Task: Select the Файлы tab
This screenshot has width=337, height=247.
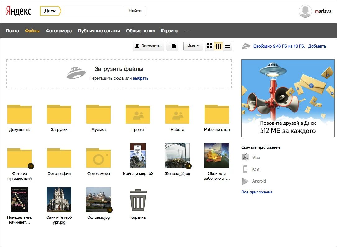Action: [x=32, y=31]
